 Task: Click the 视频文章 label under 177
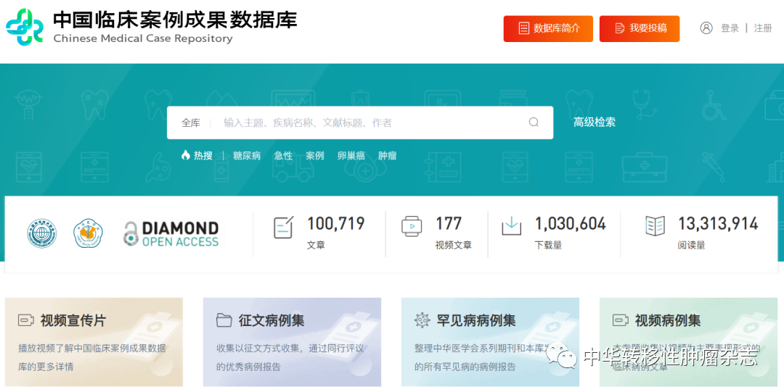click(454, 245)
